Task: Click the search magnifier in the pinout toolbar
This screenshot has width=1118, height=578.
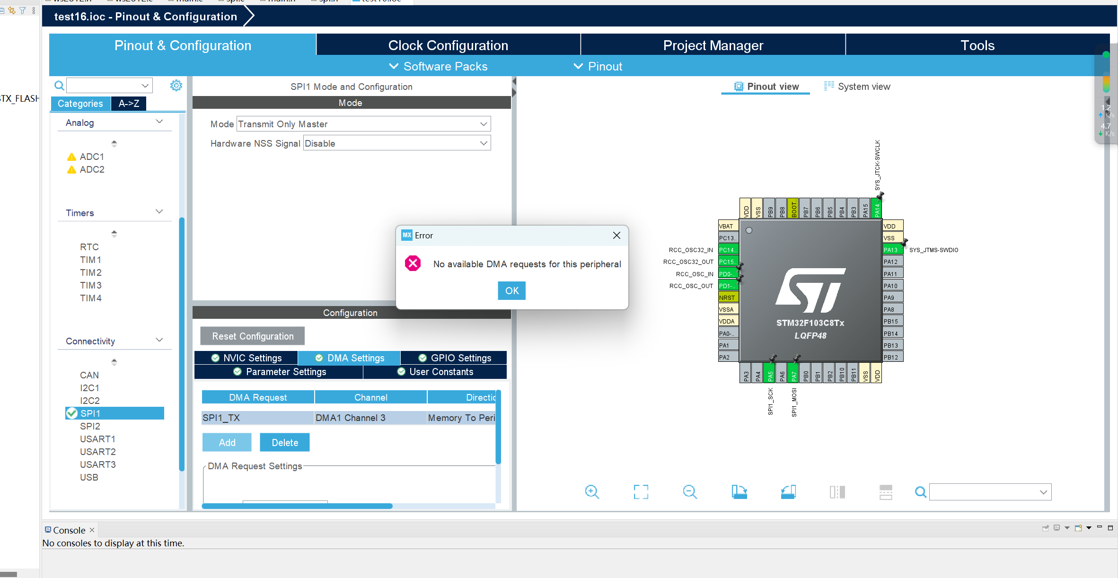Action: [x=920, y=492]
